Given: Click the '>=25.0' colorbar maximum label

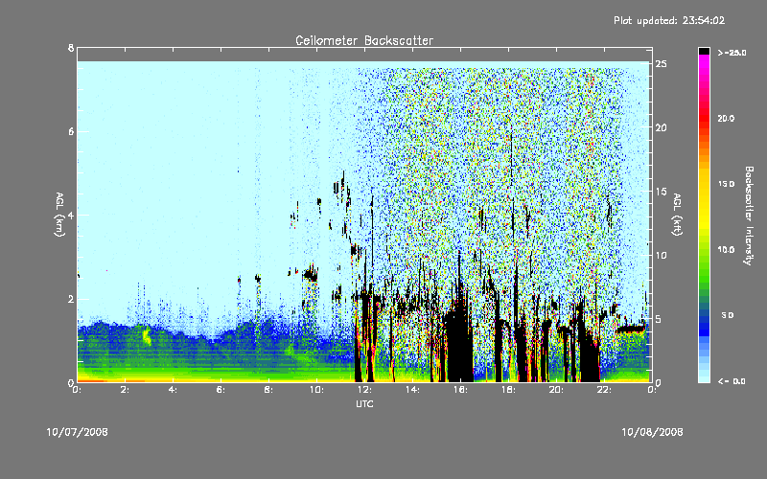Looking at the screenshot, I should click(x=732, y=53).
